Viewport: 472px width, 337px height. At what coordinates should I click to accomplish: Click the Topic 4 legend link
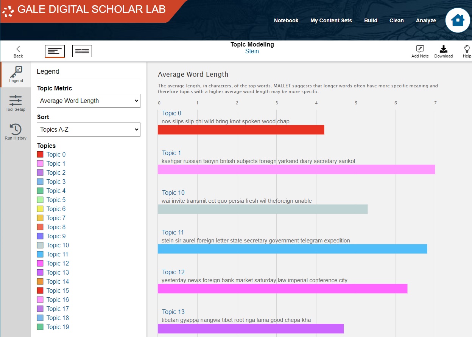click(56, 191)
